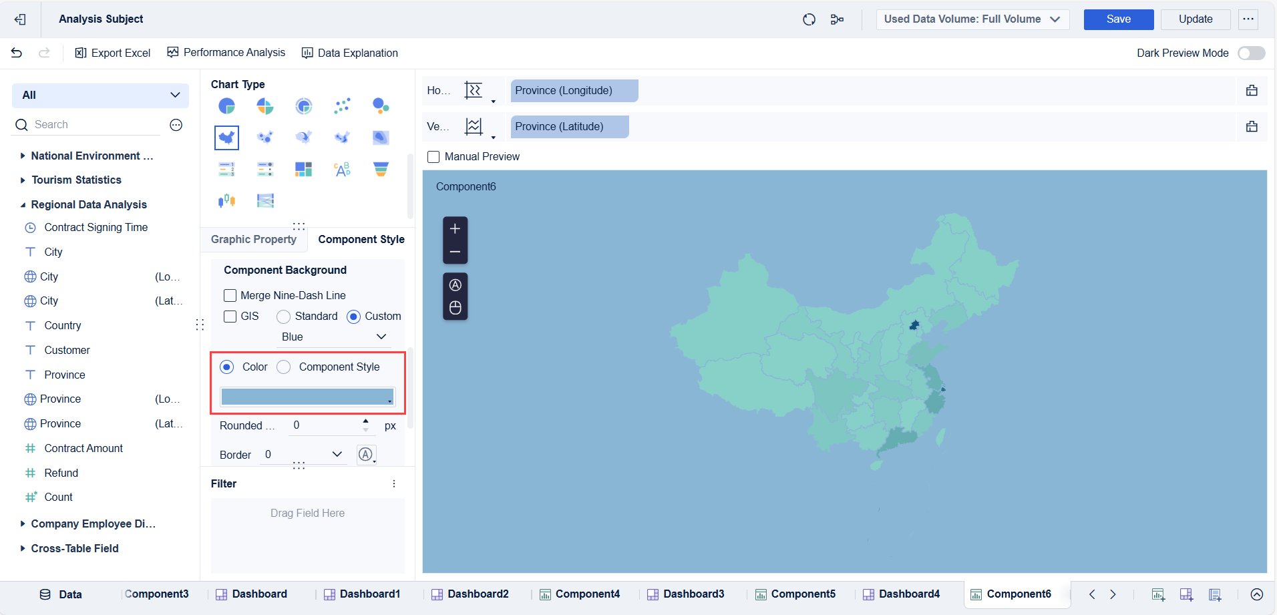Check Merge Nine-Dash Line option
Image resolution: width=1277 pixels, height=615 pixels.
click(x=230, y=295)
